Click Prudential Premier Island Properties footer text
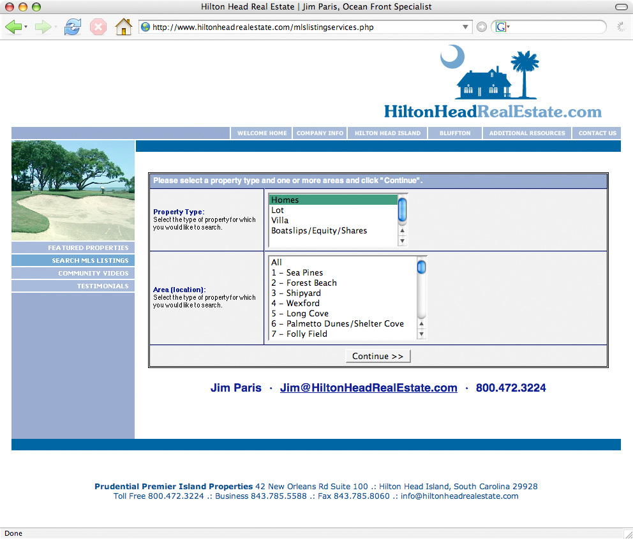Viewport: 633px width, 539px height. pos(174,487)
